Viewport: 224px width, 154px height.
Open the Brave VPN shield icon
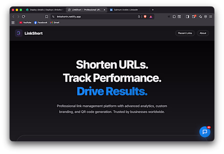pyautogui.click(x=205, y=17)
